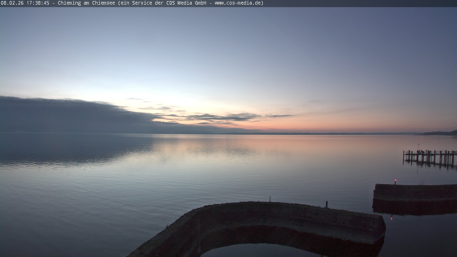This screenshot has height=257, width=457.
Task: Click the red beacon light on the right breakwater
Action: tap(395, 181)
